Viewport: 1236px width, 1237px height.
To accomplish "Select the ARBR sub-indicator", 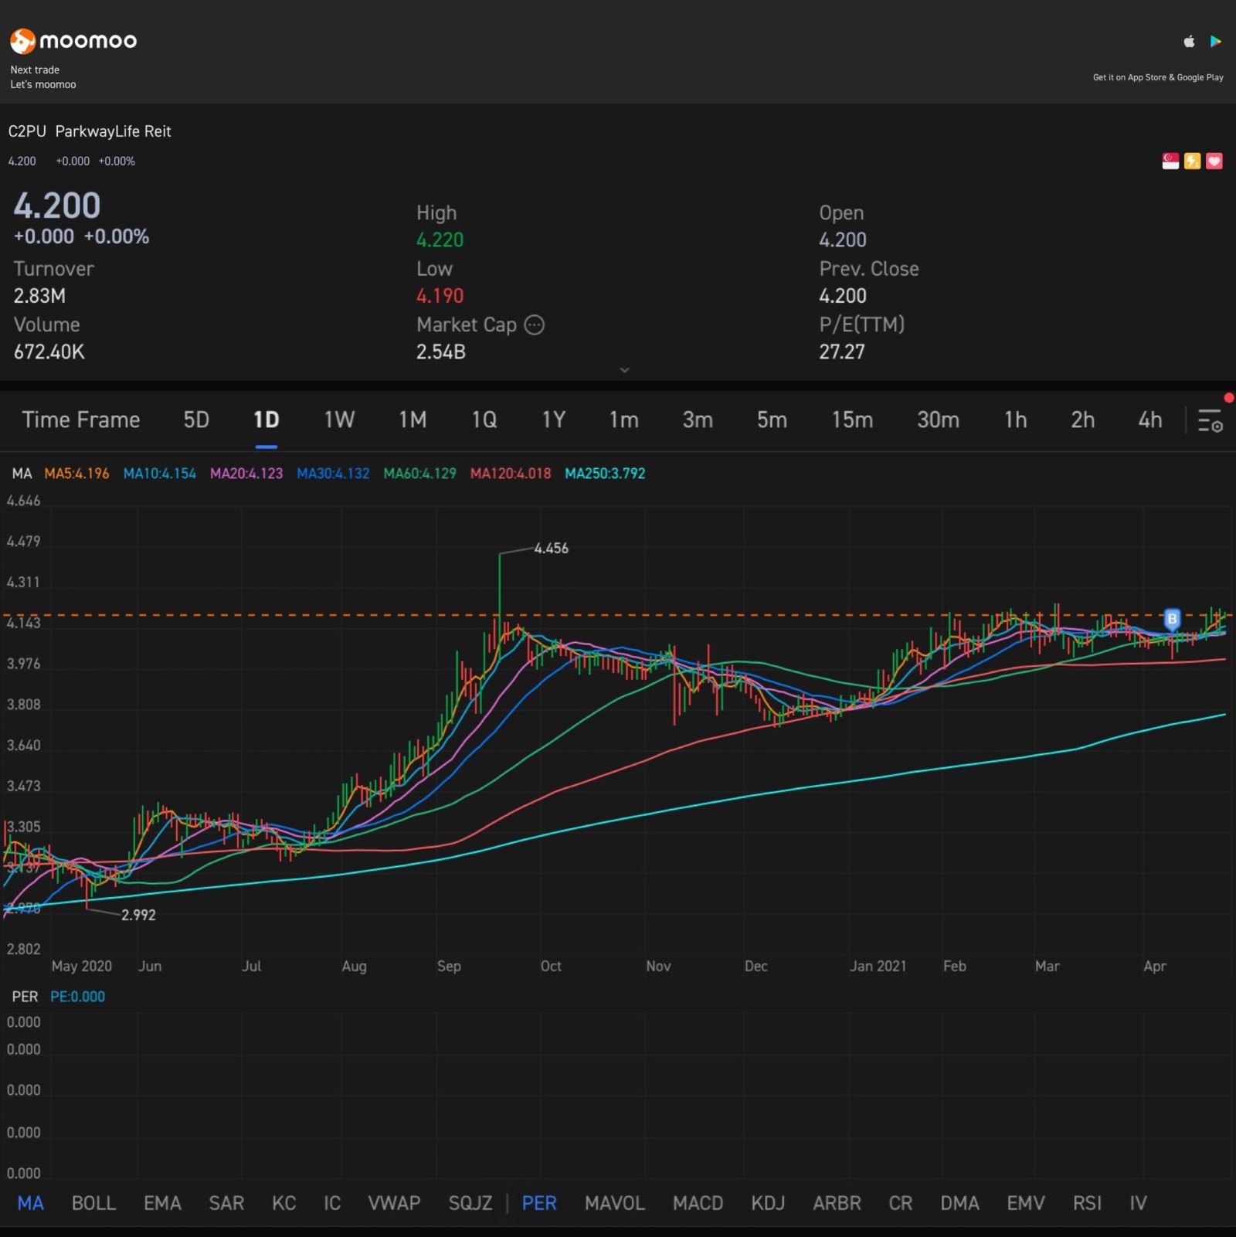I will coord(837,1203).
